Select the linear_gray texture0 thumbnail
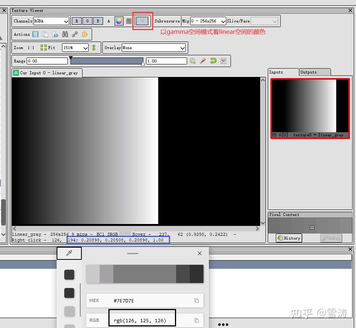The width and height of the screenshot is (356, 328). tap(310, 107)
